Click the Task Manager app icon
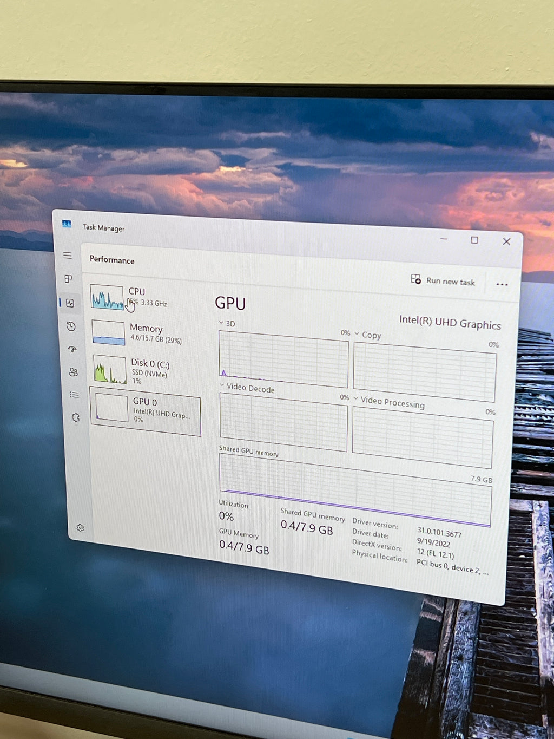This screenshot has height=739, width=554. pyautogui.click(x=67, y=224)
